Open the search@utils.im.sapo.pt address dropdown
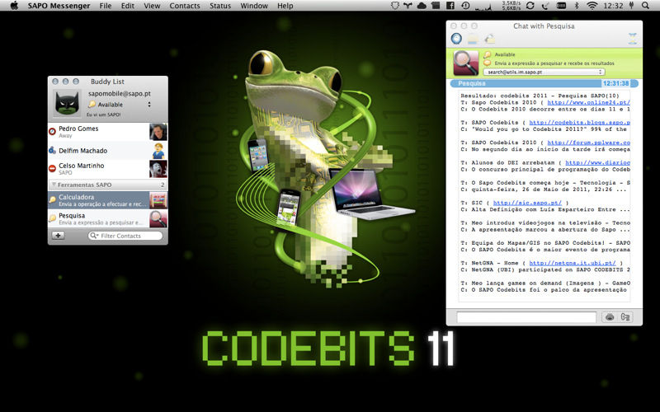This screenshot has width=660, height=412. coord(544,72)
